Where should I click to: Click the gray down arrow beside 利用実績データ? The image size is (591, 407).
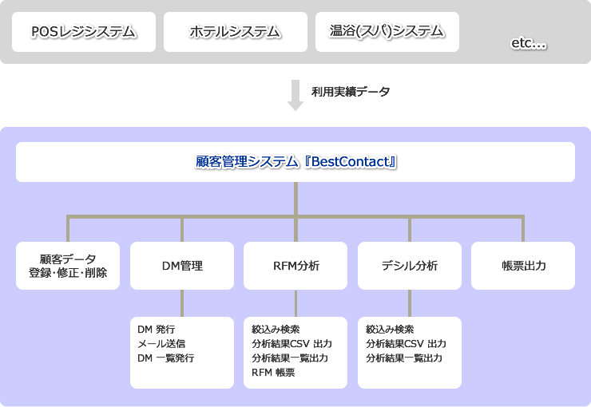[295, 95]
